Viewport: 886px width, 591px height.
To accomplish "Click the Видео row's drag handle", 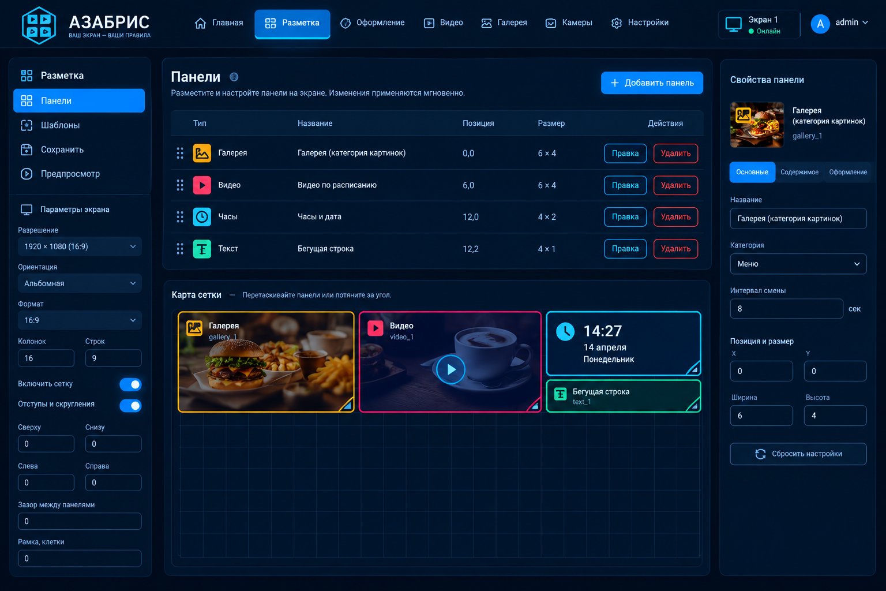I will 180,185.
